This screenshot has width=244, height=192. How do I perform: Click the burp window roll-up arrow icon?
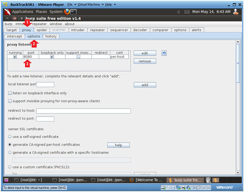coord(7,18)
